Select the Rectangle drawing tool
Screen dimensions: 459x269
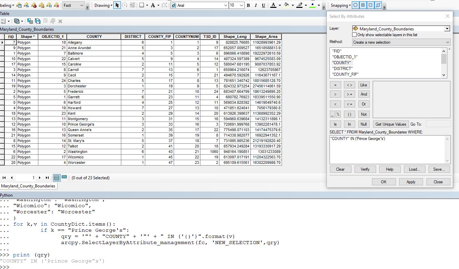[142, 5]
